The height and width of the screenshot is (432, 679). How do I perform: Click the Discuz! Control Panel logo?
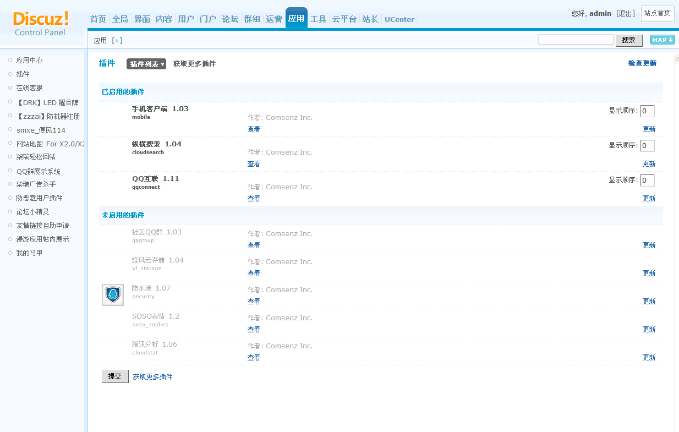(41, 24)
